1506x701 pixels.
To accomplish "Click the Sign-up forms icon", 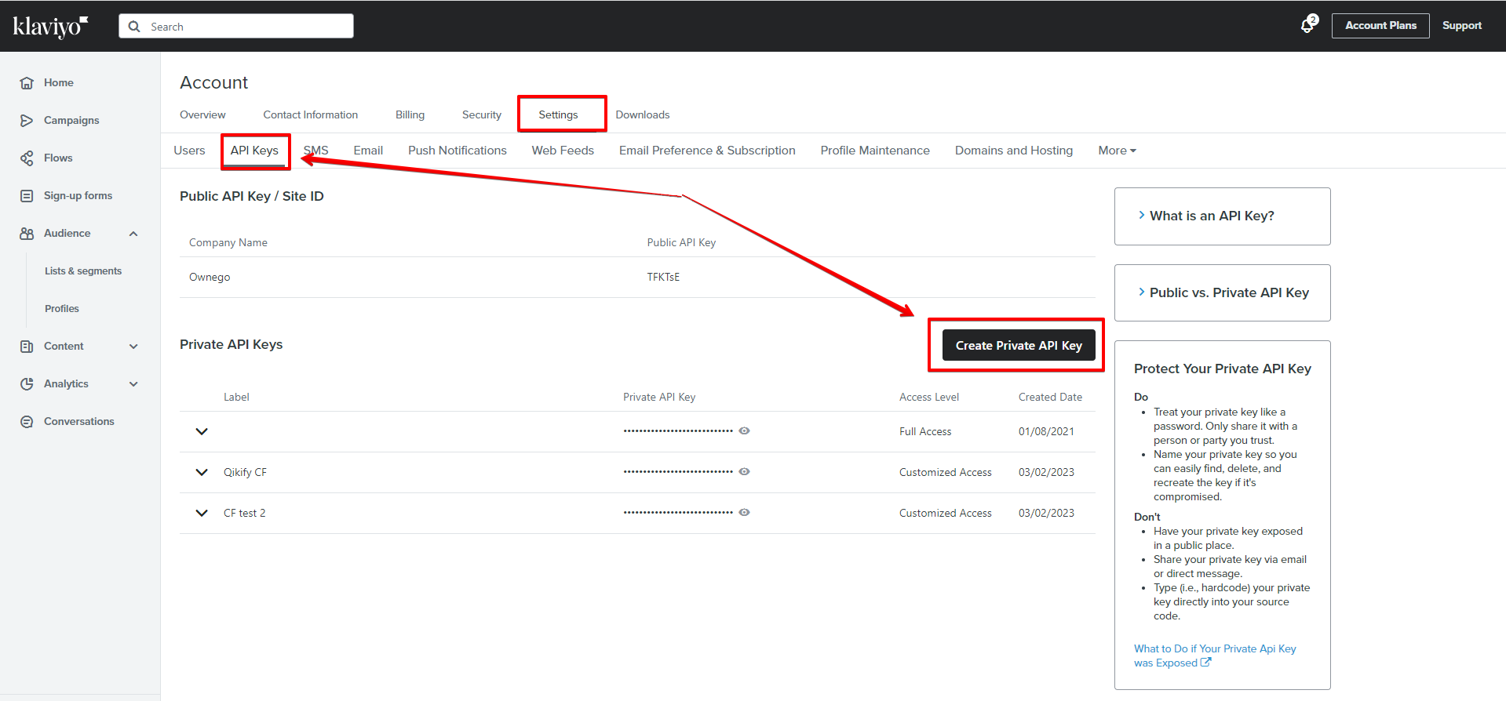I will tap(27, 195).
